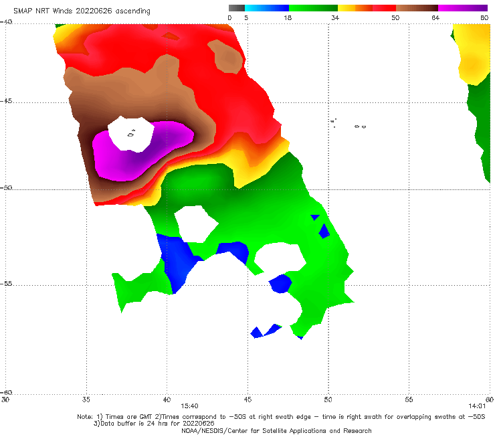Select the '-60' latitude label on left axis
Screen dimensions: 495x435
(x=6, y=393)
